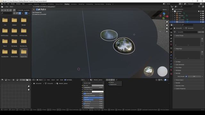Refresh the file browser list

click(11, 10)
